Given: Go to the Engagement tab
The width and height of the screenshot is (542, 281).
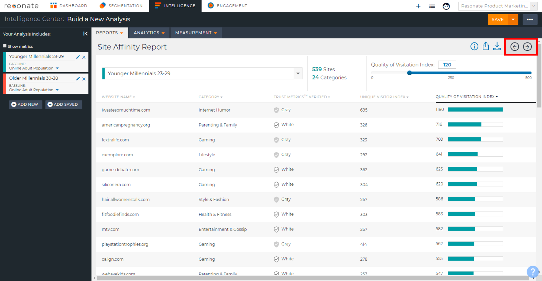Looking at the screenshot, I should (x=227, y=6).
